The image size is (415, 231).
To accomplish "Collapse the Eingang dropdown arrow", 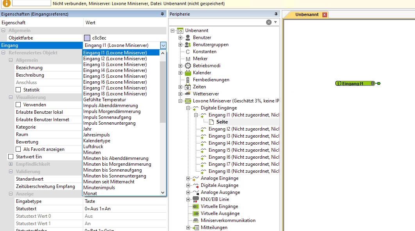I will point(163,45).
